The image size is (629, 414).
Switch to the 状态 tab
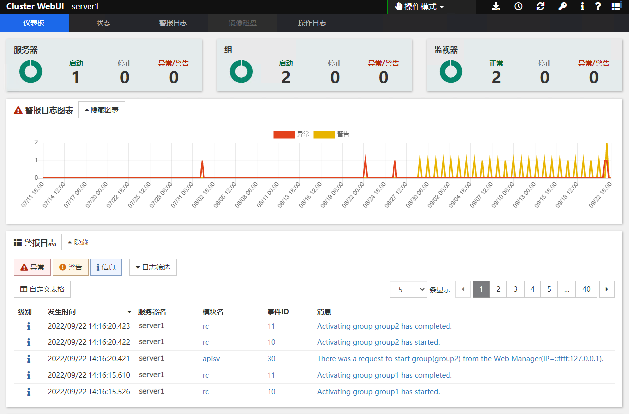click(x=103, y=23)
